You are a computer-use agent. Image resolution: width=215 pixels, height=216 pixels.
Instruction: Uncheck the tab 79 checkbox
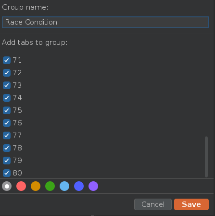tap(7, 161)
